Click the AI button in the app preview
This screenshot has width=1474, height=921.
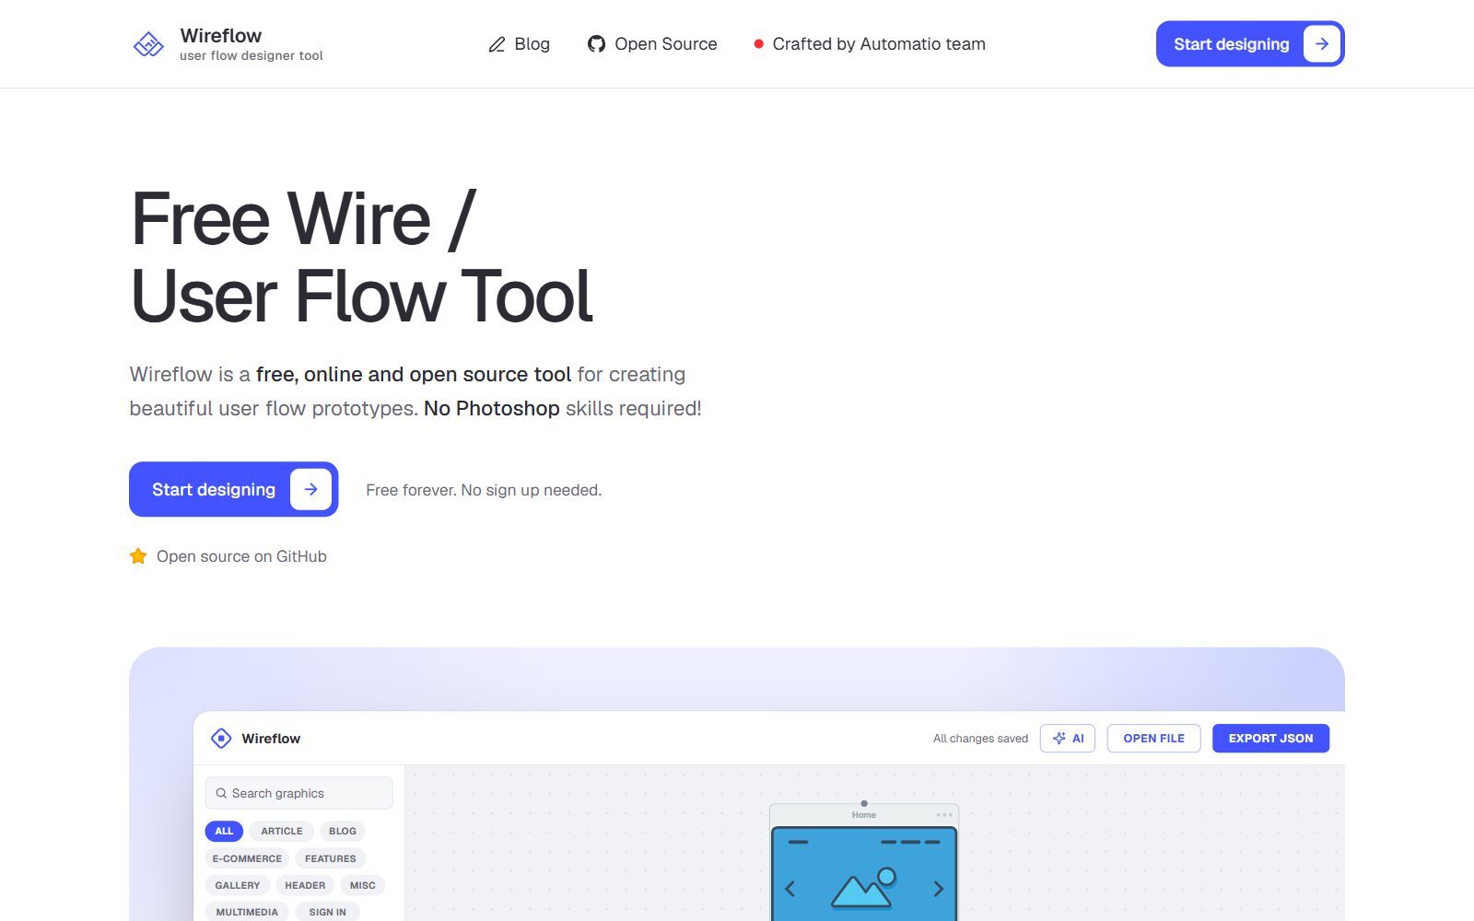tap(1068, 739)
